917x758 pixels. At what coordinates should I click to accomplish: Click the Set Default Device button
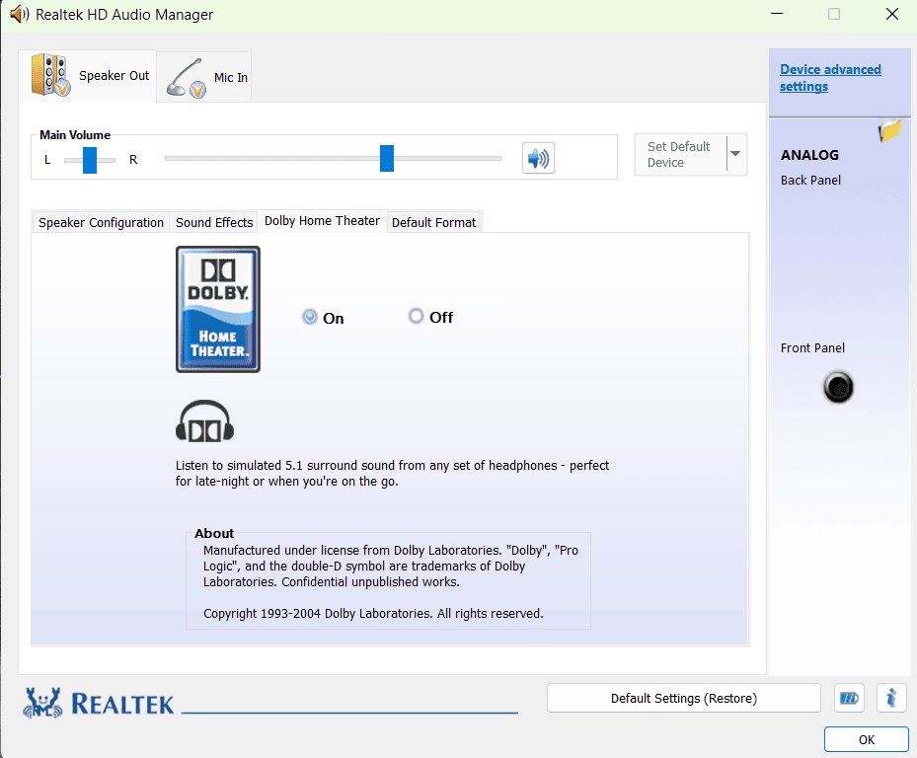tap(680, 154)
